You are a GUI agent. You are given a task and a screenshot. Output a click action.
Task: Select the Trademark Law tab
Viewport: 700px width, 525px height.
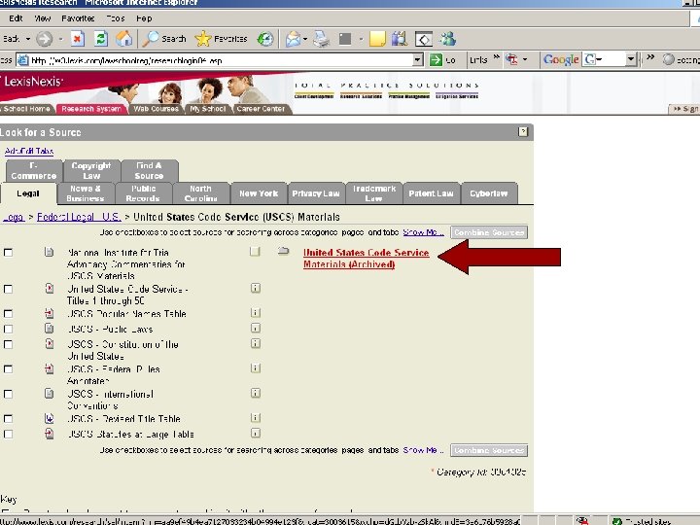tap(374, 193)
